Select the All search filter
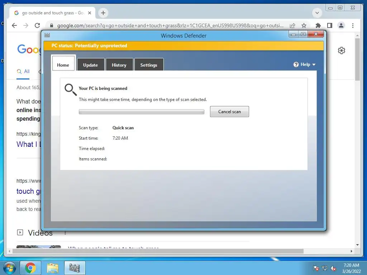The width and height of the screenshot is (367, 275). point(23,71)
